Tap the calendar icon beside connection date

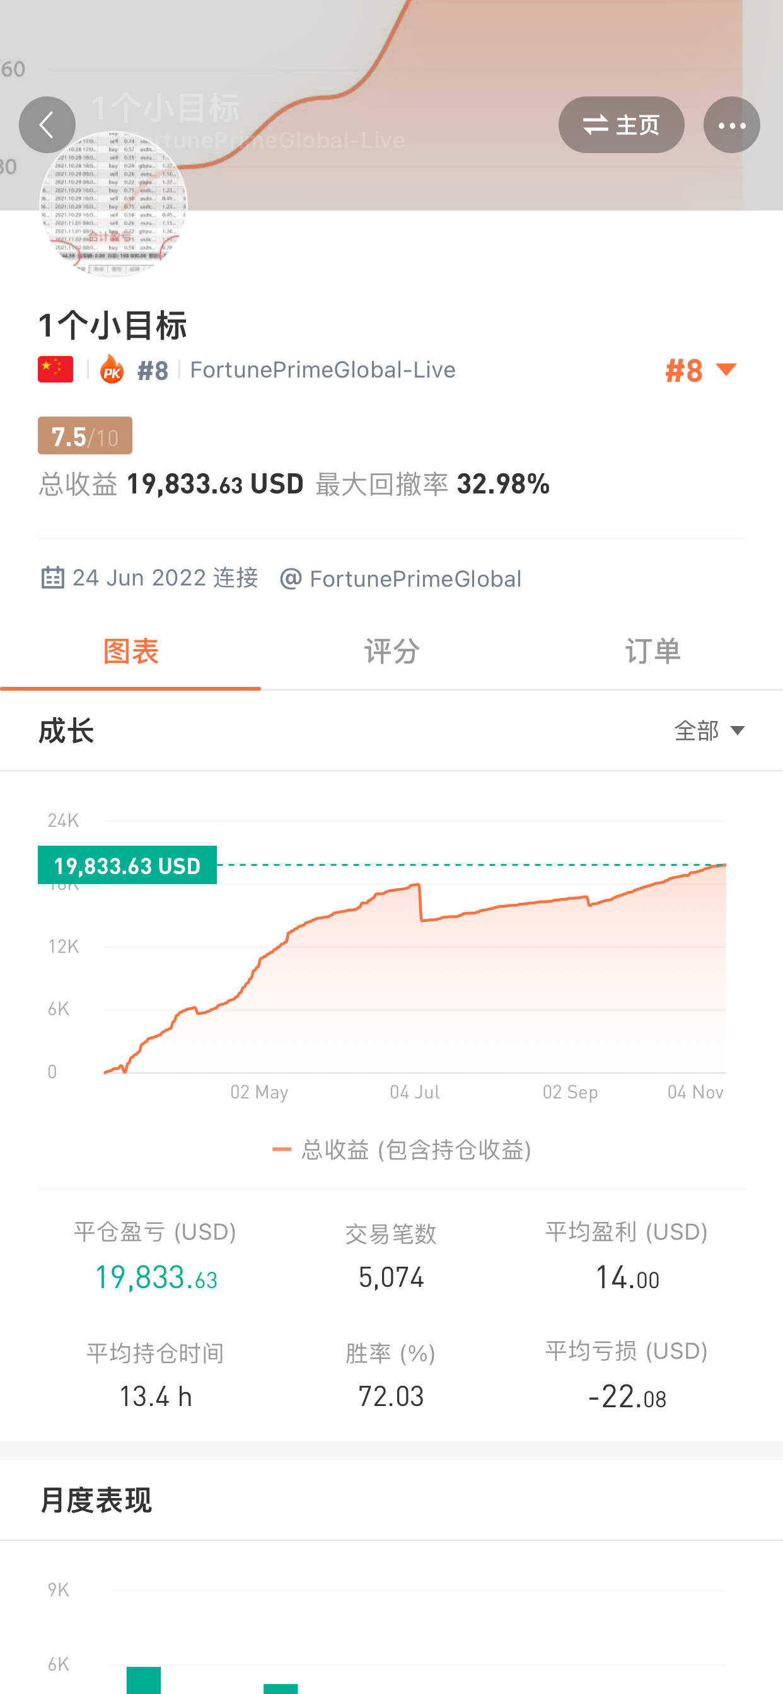[52, 578]
